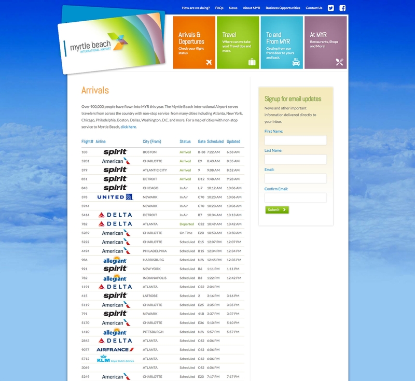Image resolution: width=415 pixels, height=381 pixels.
Task: Click the suitcase icon on Travel tile
Action: point(252,62)
